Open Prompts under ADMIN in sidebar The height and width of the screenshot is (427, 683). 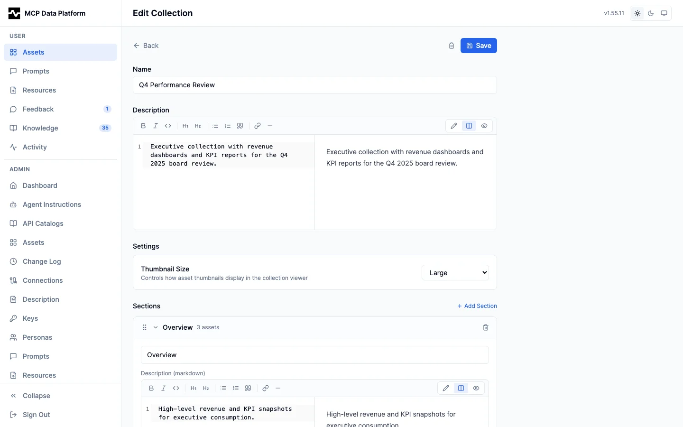point(60,356)
